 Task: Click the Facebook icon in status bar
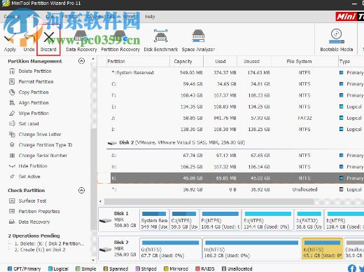coord(352,268)
